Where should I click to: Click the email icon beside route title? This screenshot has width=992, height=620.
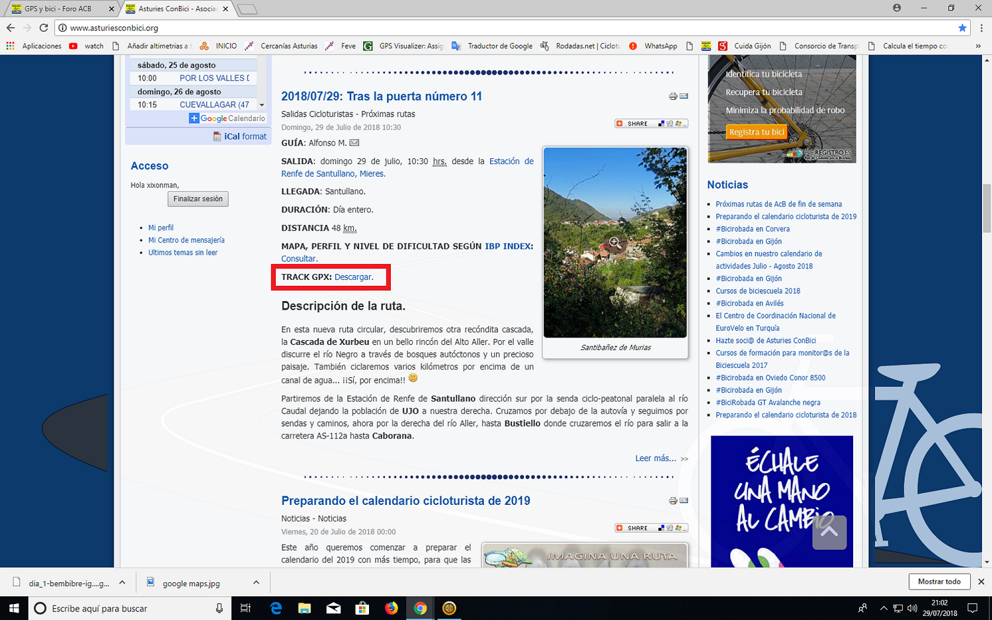pyautogui.click(x=684, y=97)
